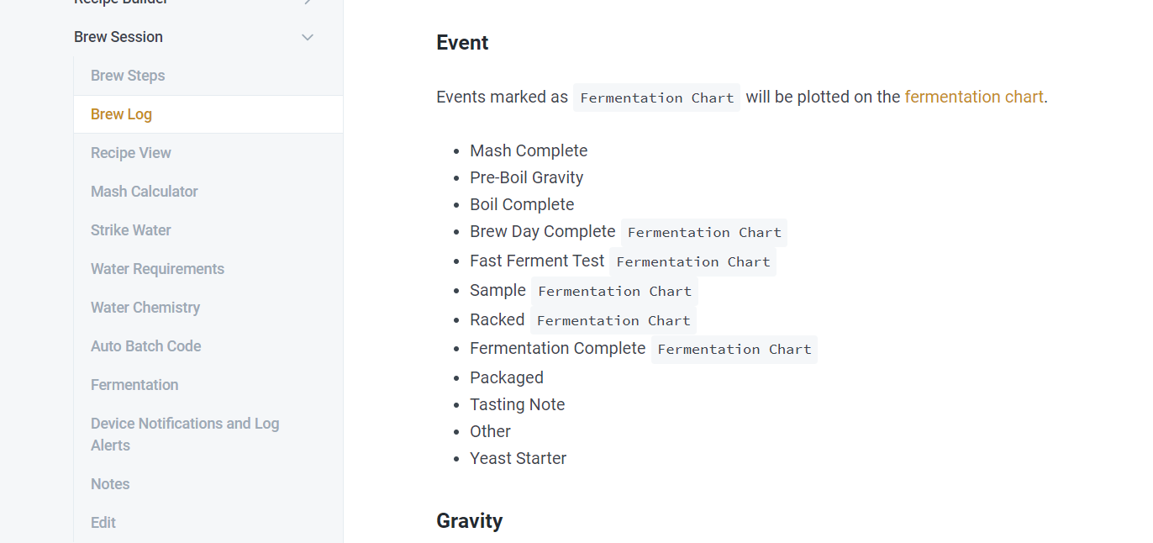Collapse the Brew Session chevron

click(x=308, y=37)
